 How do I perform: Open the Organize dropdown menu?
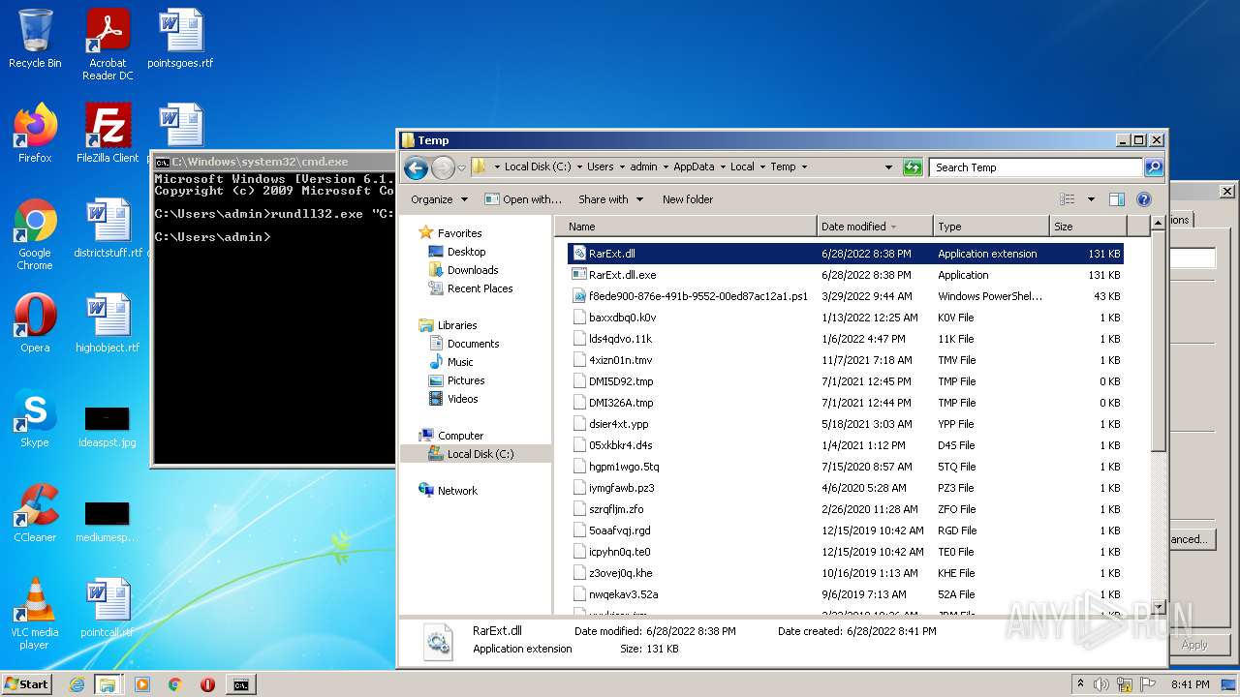[439, 199]
